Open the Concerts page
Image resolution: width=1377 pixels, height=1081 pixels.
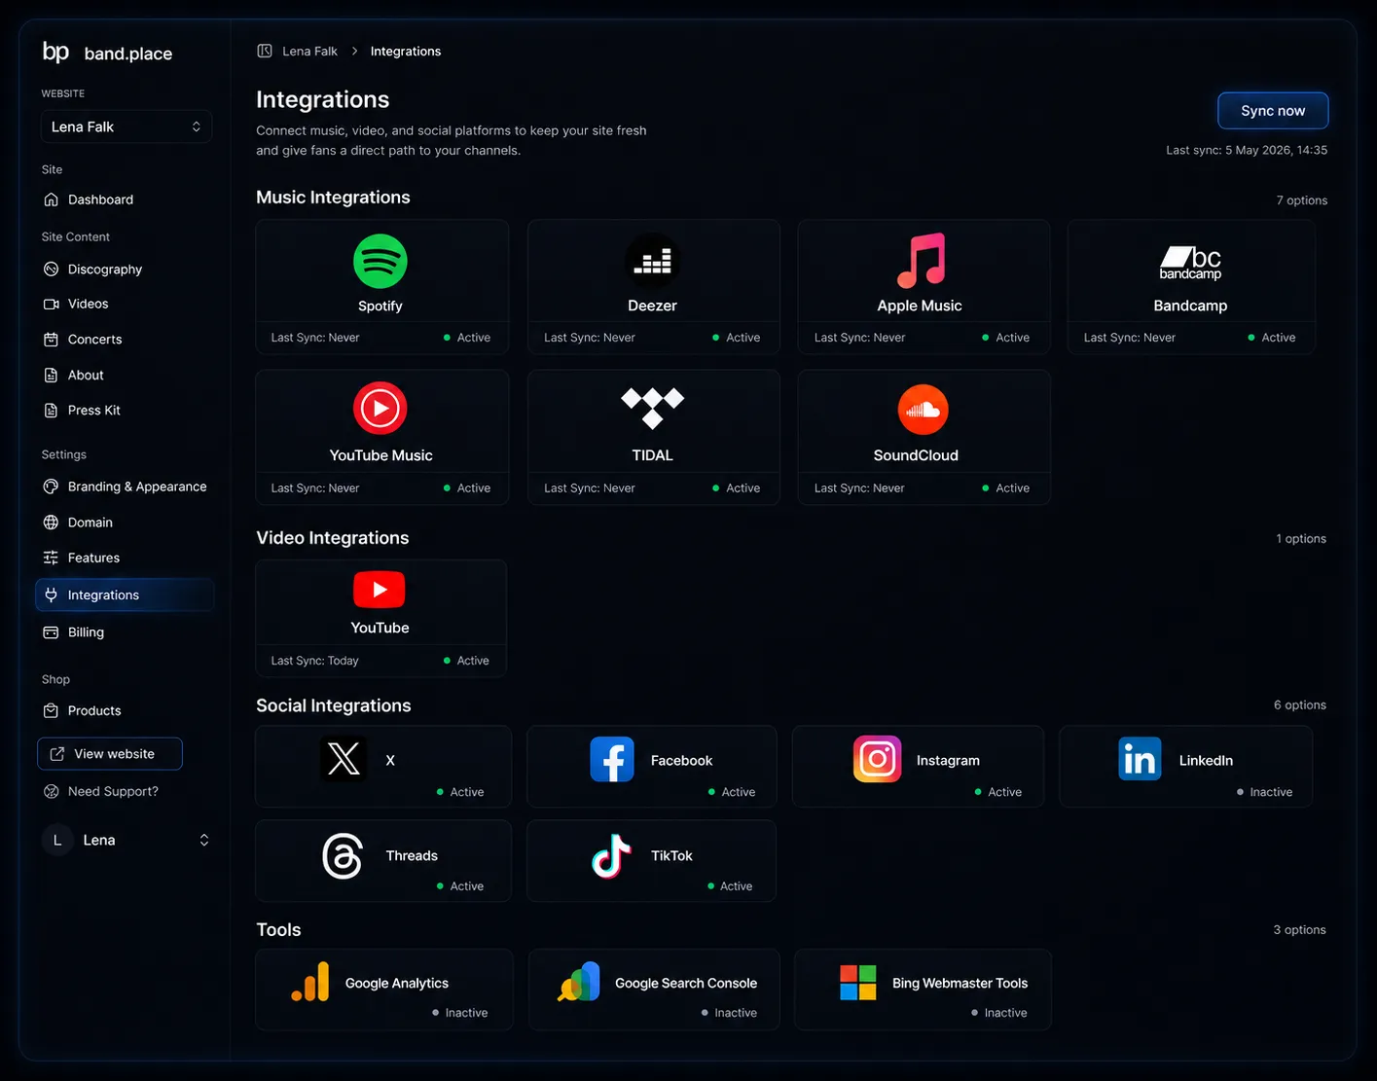pos(125,340)
